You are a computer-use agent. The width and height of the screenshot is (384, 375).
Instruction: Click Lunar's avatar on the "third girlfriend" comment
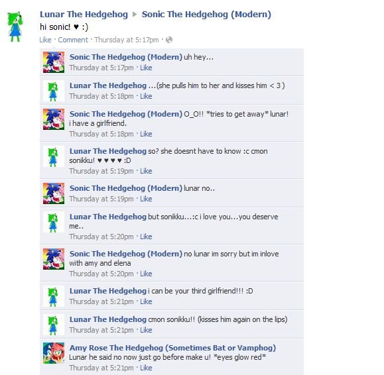pyautogui.click(x=54, y=296)
